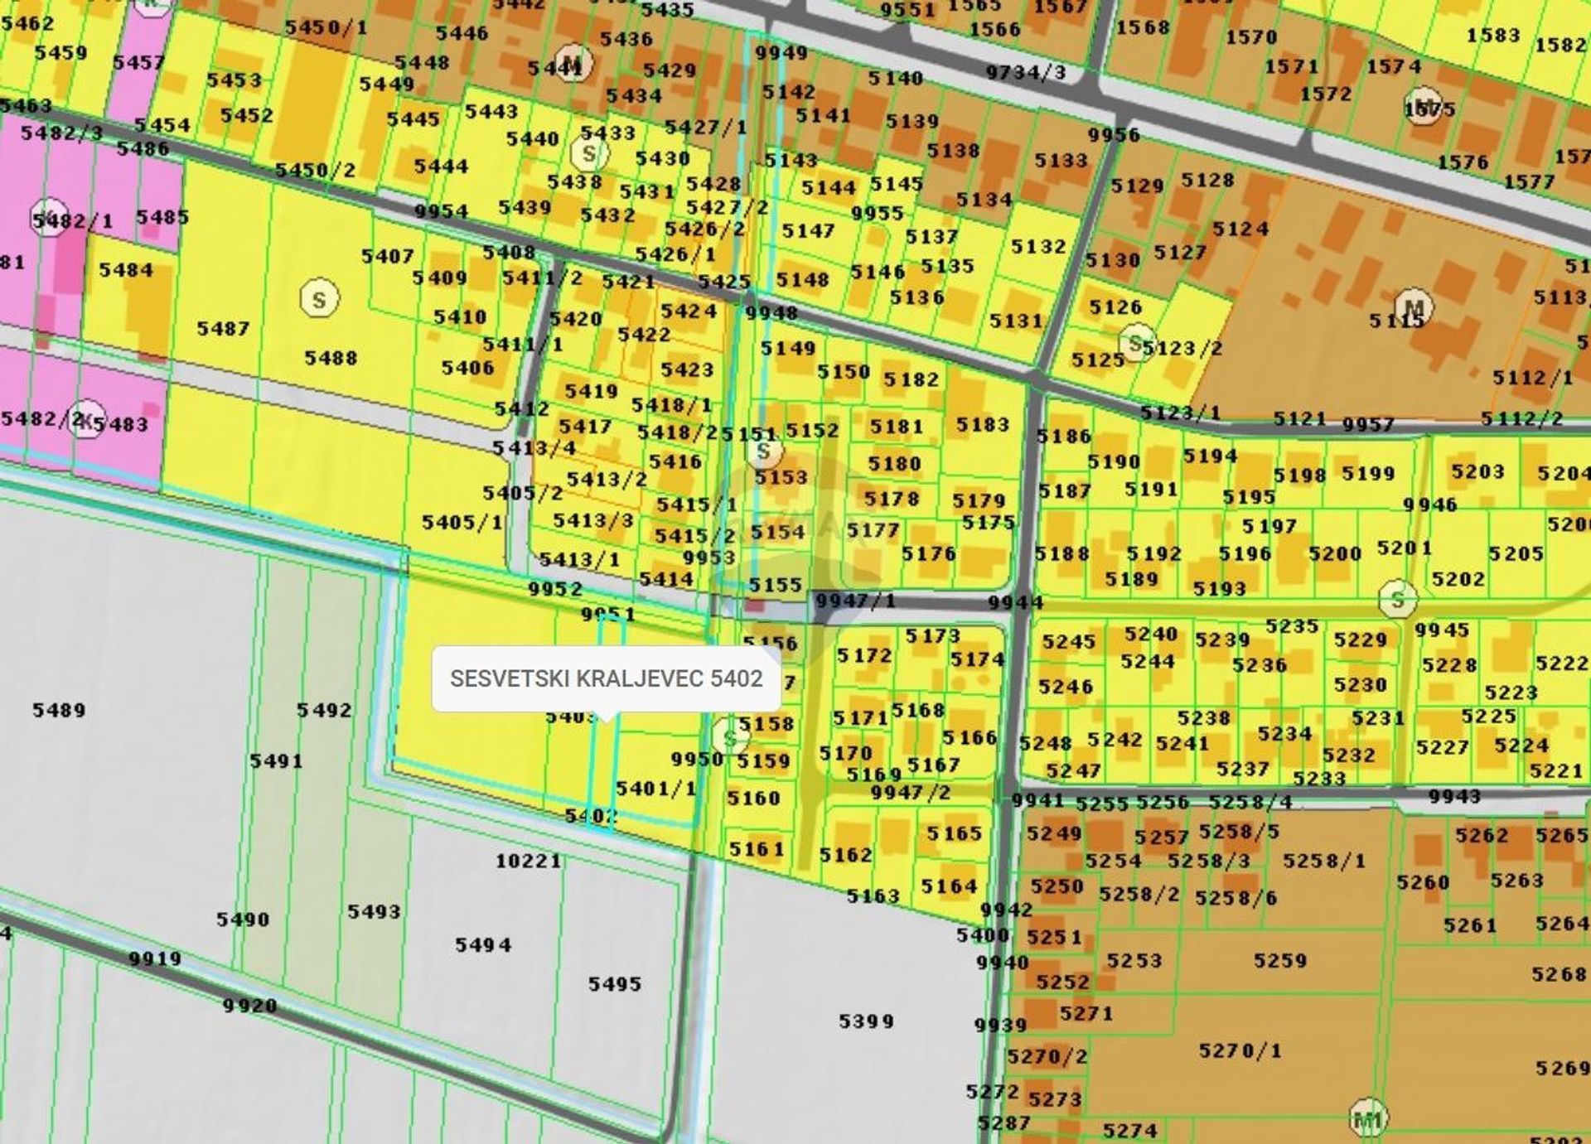Screen dimensions: 1591x1144
Task: Click the S circle marker above parcel 5202
Action: click(x=1398, y=599)
